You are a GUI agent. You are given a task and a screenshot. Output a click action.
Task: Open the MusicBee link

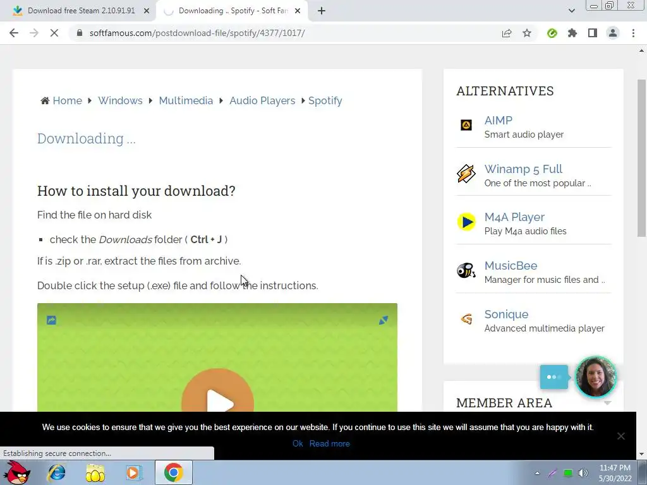511,266
